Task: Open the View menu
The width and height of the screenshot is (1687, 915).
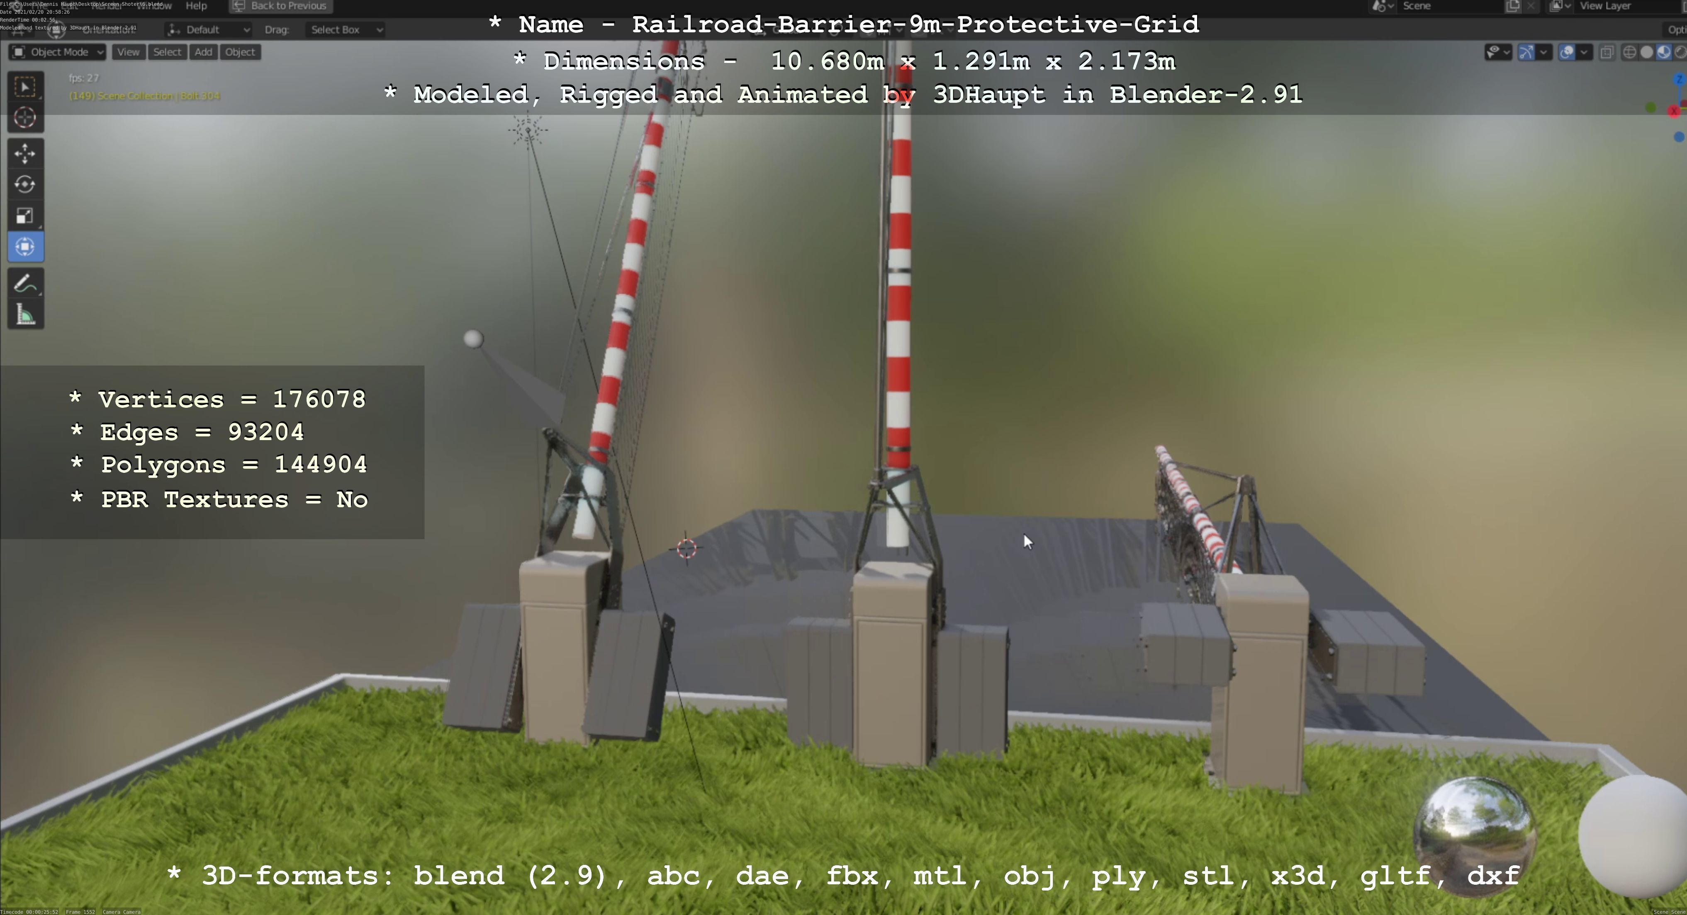Action: [128, 52]
